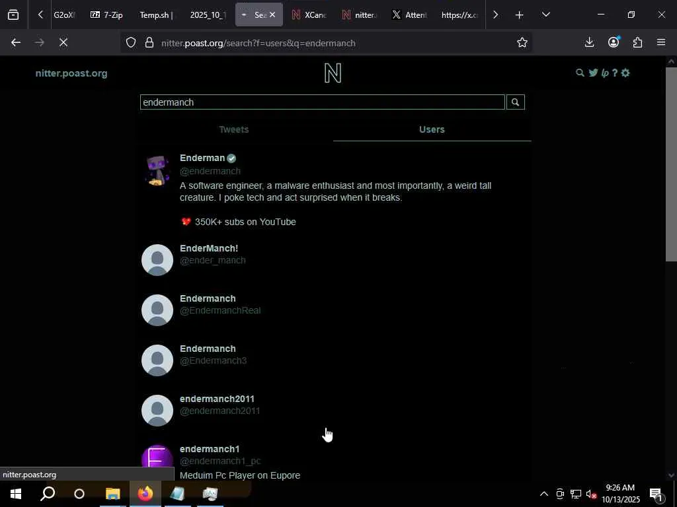Open the Firefox account menu
The width and height of the screenshot is (677, 507).
[x=614, y=42]
